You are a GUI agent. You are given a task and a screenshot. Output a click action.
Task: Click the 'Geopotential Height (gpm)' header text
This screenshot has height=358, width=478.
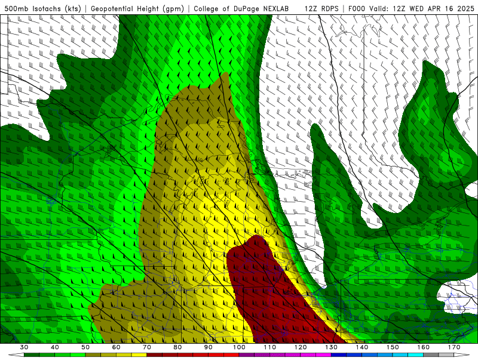[137, 8]
